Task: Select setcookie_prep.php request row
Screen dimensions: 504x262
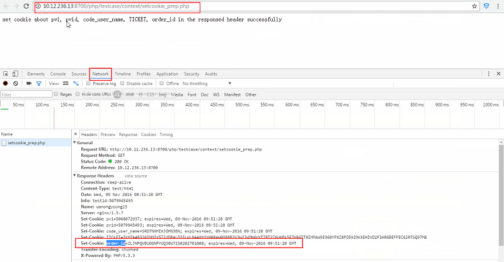Action: (x=35, y=143)
